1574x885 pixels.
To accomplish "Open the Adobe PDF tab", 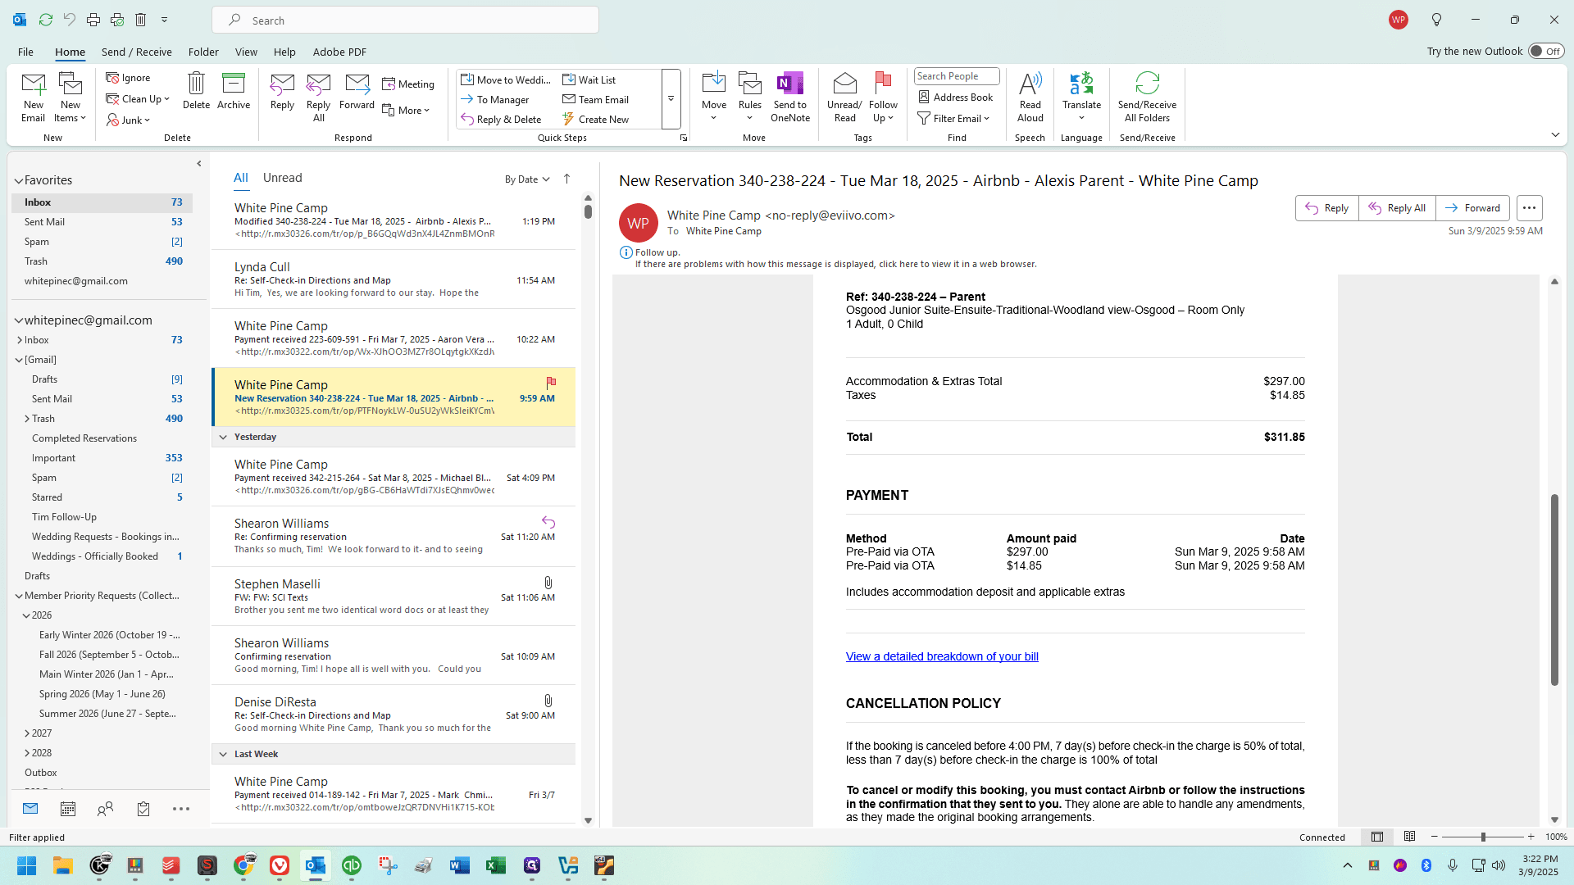I will coord(339,52).
